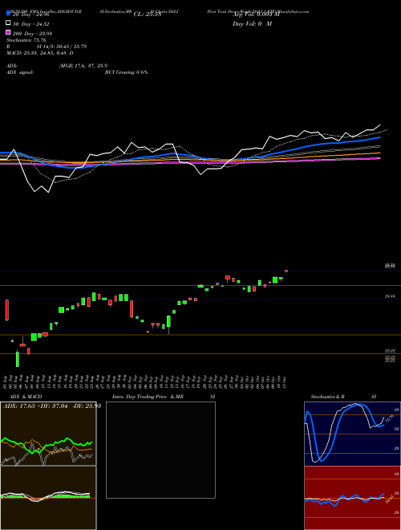
Task: Select the '50 Day - 24.52' legend text
Action: point(31,24)
